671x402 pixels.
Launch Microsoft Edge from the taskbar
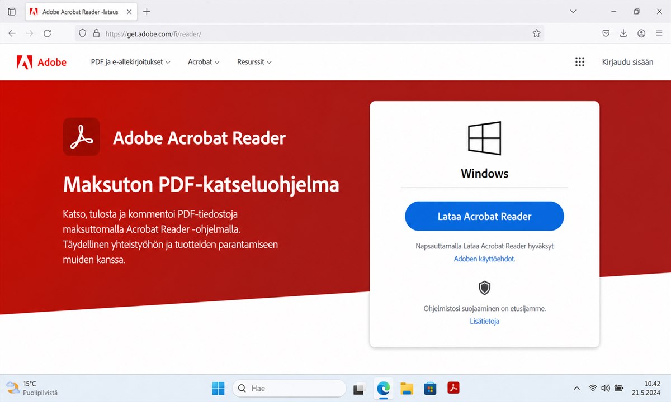[383, 388]
